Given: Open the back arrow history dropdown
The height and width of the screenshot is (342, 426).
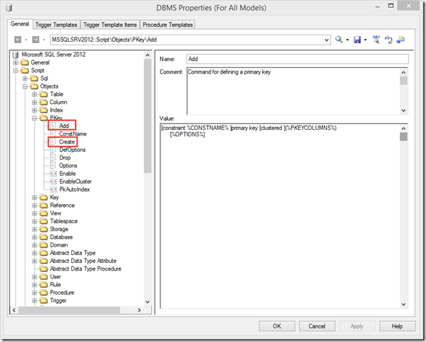Looking at the screenshot, I should tap(26, 40).
